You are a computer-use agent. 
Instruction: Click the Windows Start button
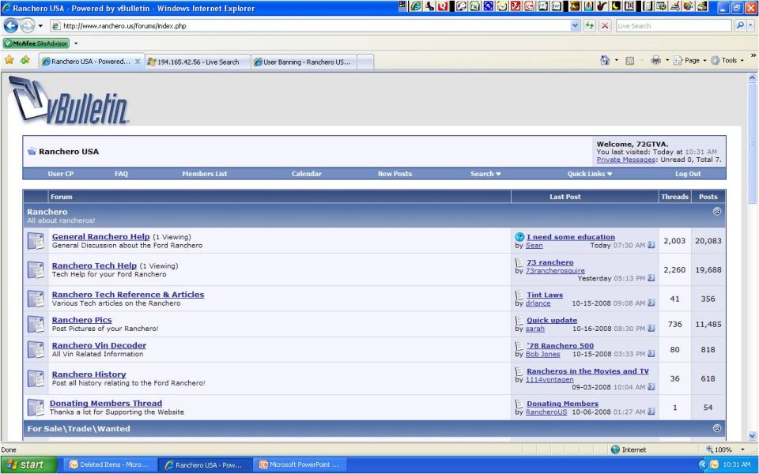(x=28, y=465)
